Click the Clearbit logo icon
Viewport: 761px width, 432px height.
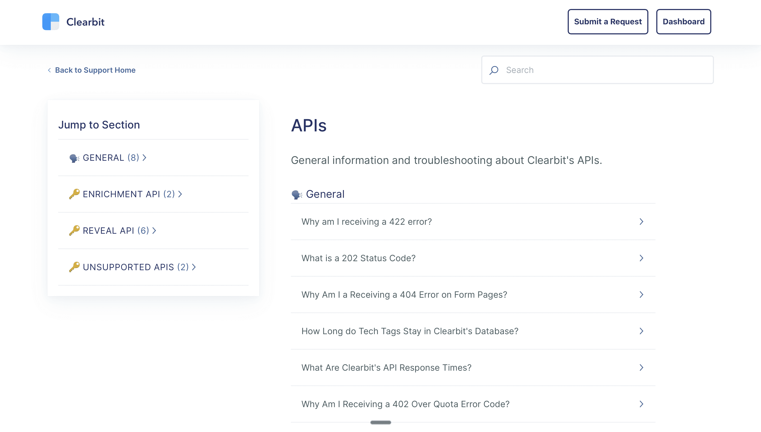(51, 22)
